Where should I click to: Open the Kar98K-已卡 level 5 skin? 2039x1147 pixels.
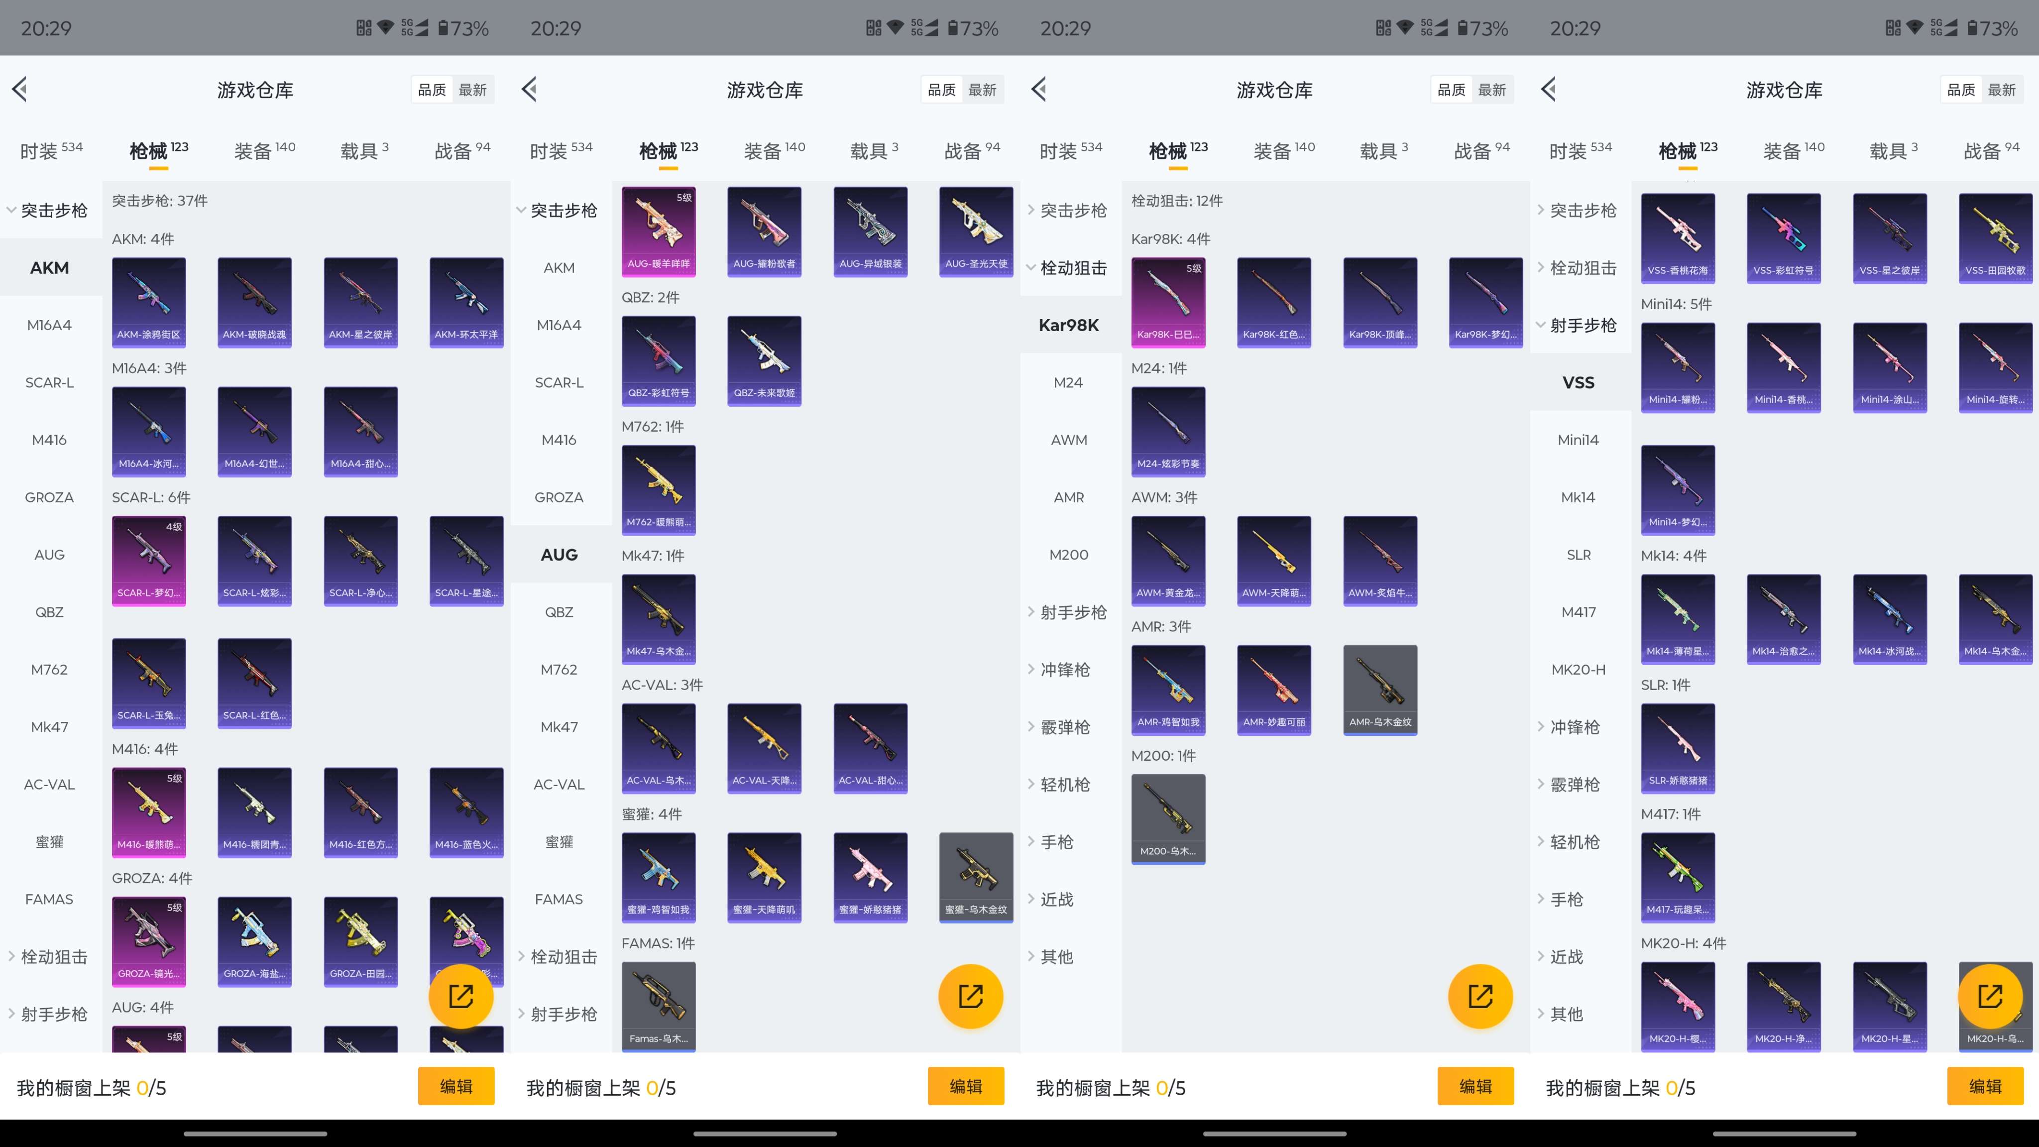coord(1168,302)
